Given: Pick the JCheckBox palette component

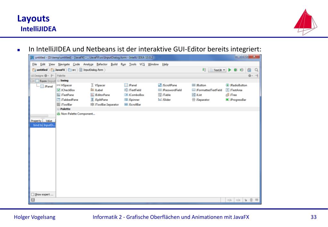Looking at the screenshot, I should 66,90.
